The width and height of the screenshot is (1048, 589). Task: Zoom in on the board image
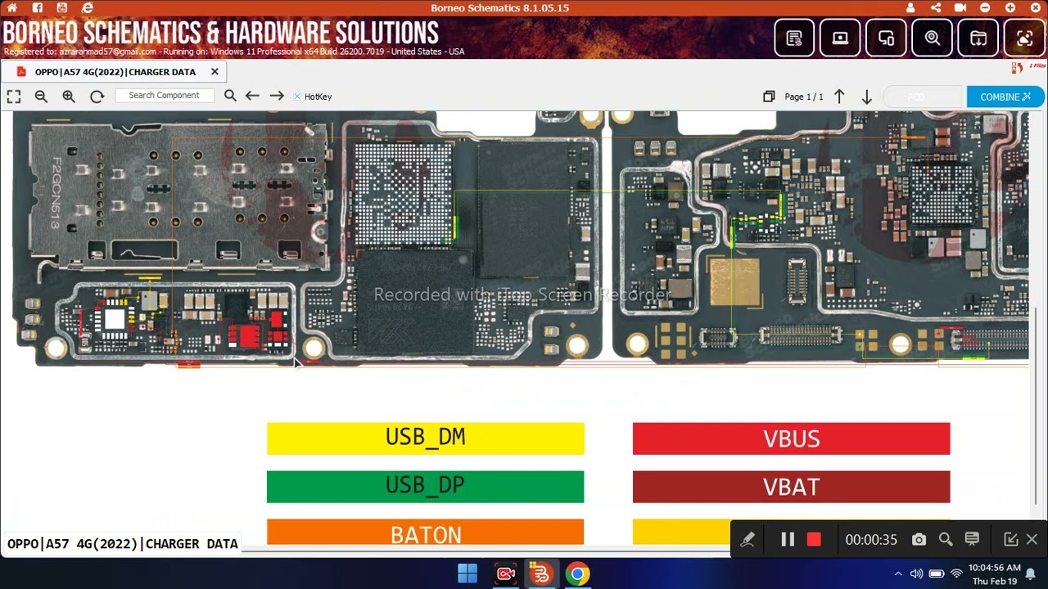69,97
